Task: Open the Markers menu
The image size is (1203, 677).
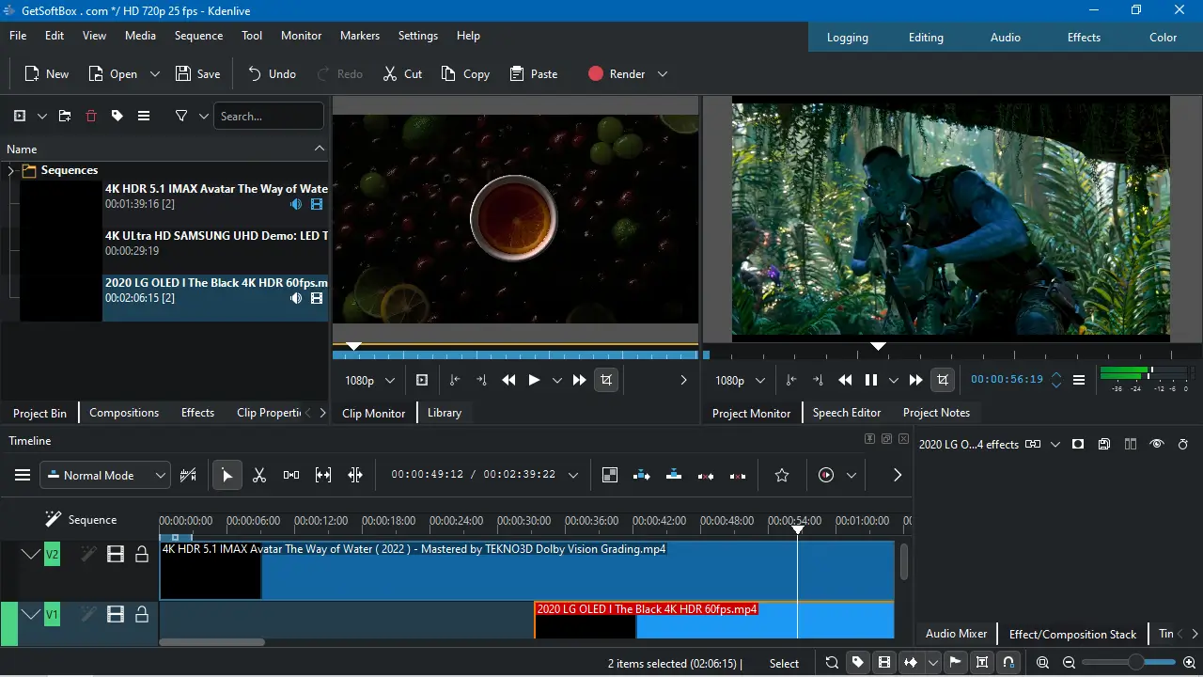Action: 360,36
